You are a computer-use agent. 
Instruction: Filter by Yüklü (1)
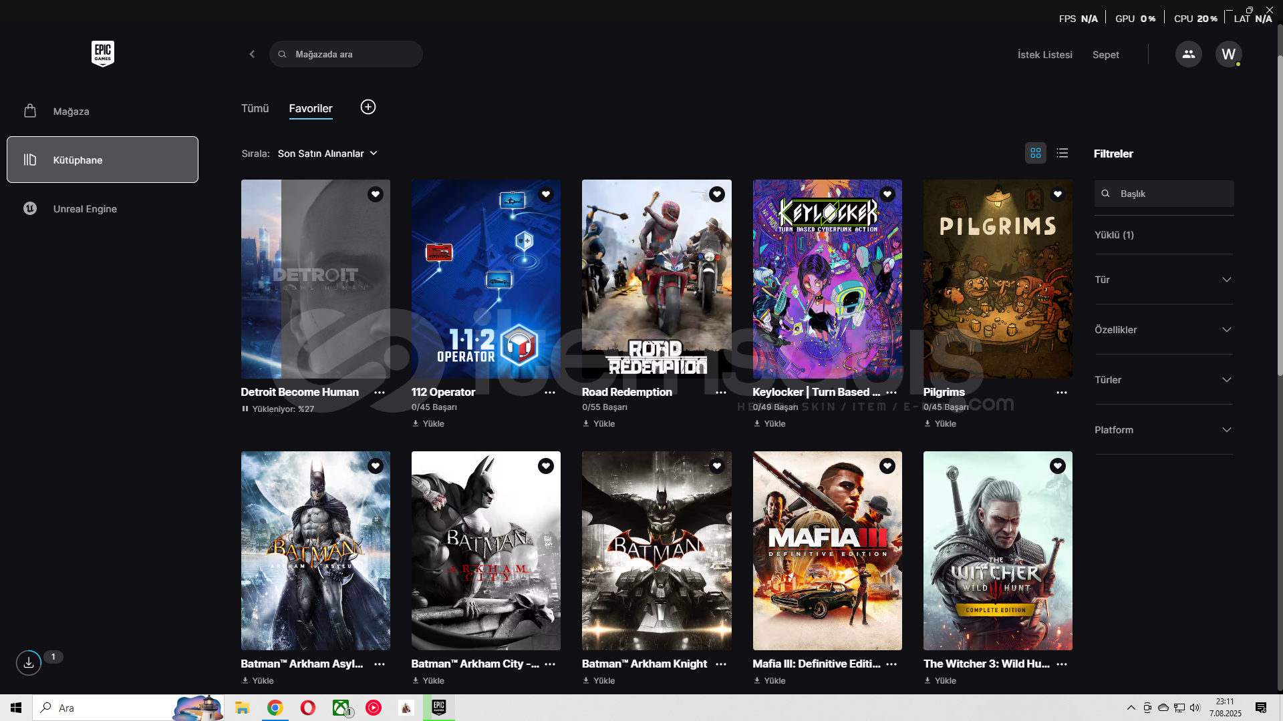(1114, 235)
